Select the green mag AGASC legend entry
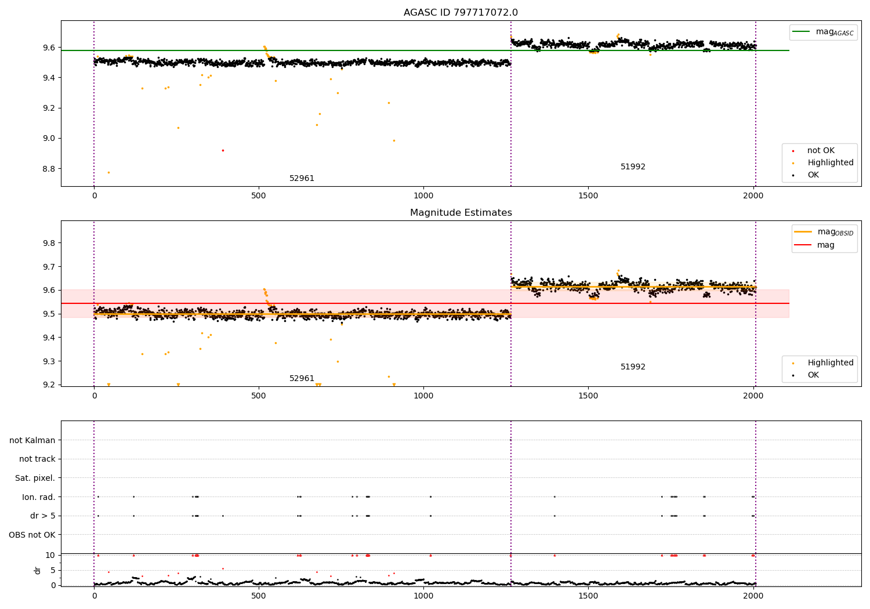The image size is (870, 609). click(823, 32)
